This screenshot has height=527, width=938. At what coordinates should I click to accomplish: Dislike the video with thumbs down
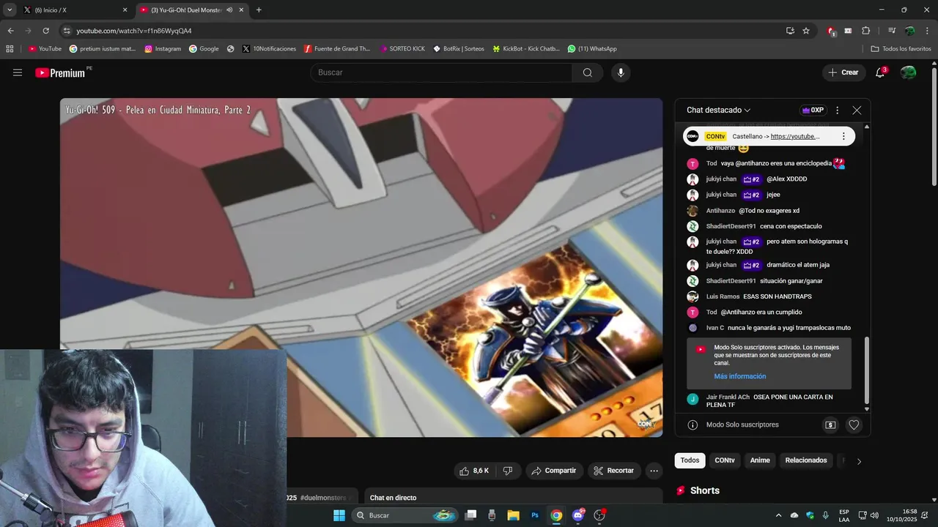point(507,471)
